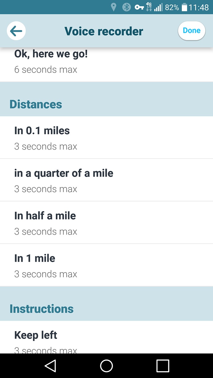Choose the "In half a mile" entry
The width and height of the screenshot is (213, 378).
(106, 223)
